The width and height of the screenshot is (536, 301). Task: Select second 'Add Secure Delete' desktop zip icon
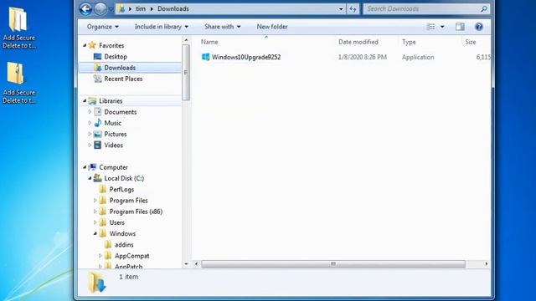[18, 83]
